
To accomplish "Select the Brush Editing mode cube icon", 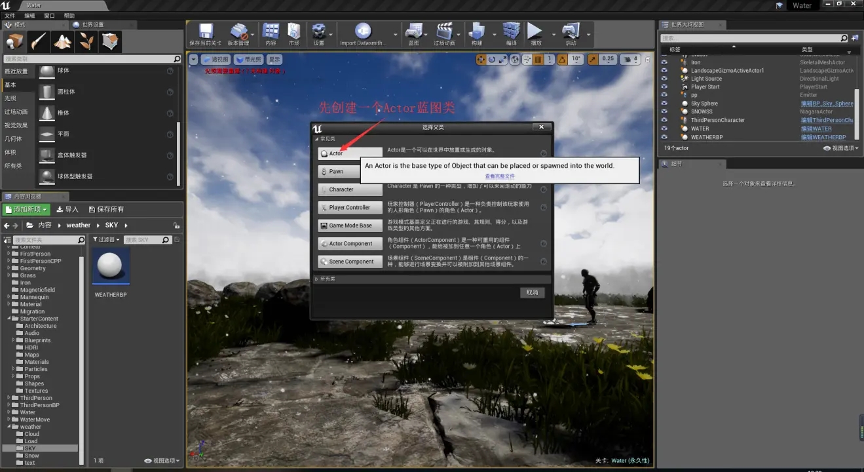I will point(110,42).
